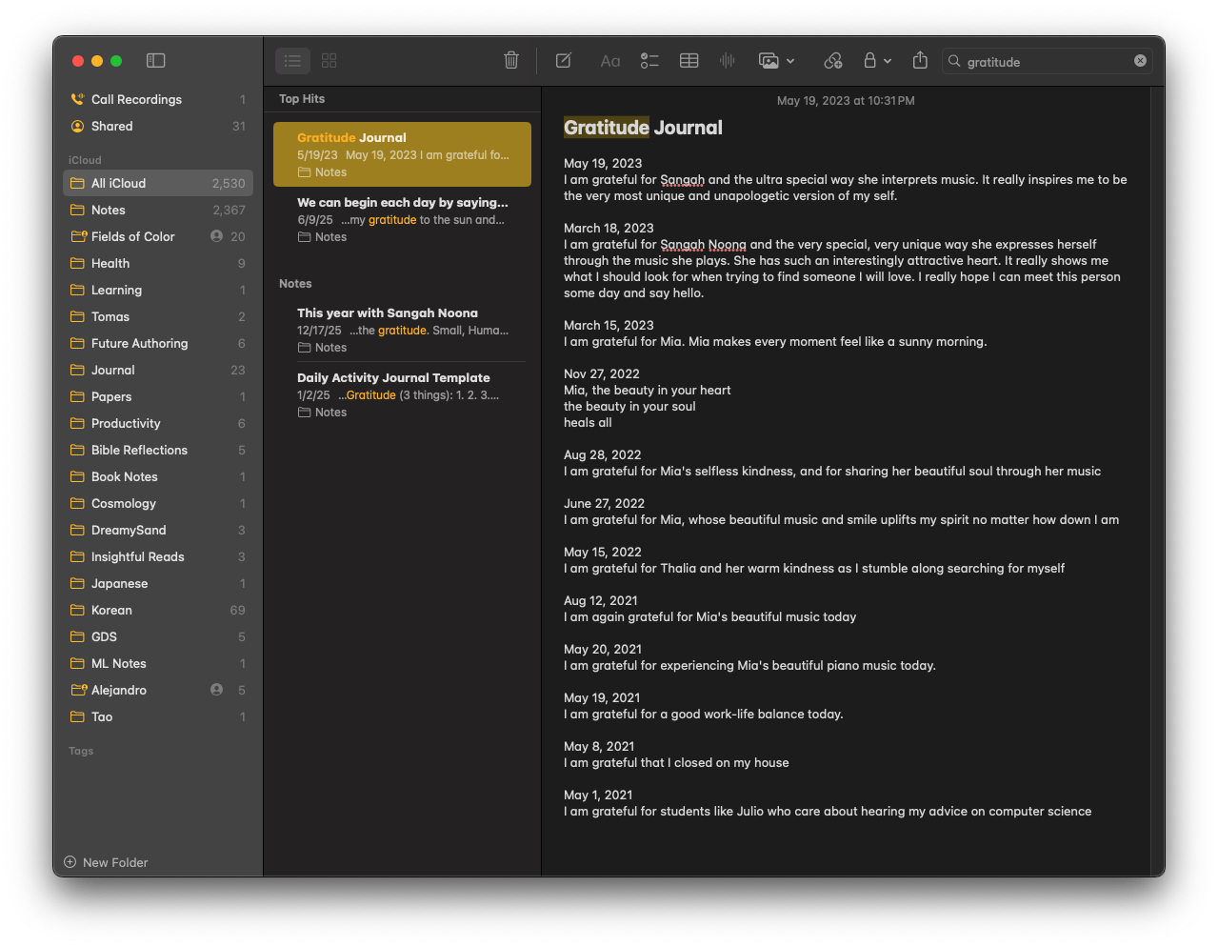The image size is (1218, 947).
Task: Open the text format Aa options
Action: (x=610, y=61)
